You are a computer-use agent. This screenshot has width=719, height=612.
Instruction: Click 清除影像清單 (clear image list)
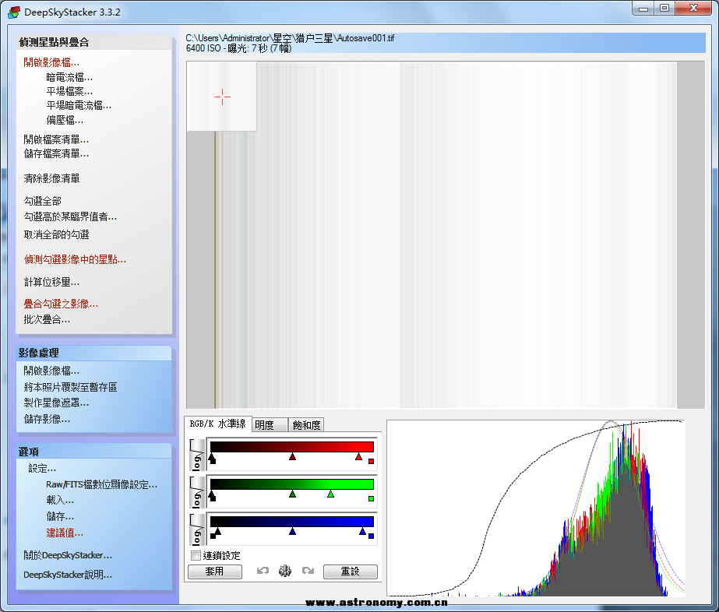[52, 178]
